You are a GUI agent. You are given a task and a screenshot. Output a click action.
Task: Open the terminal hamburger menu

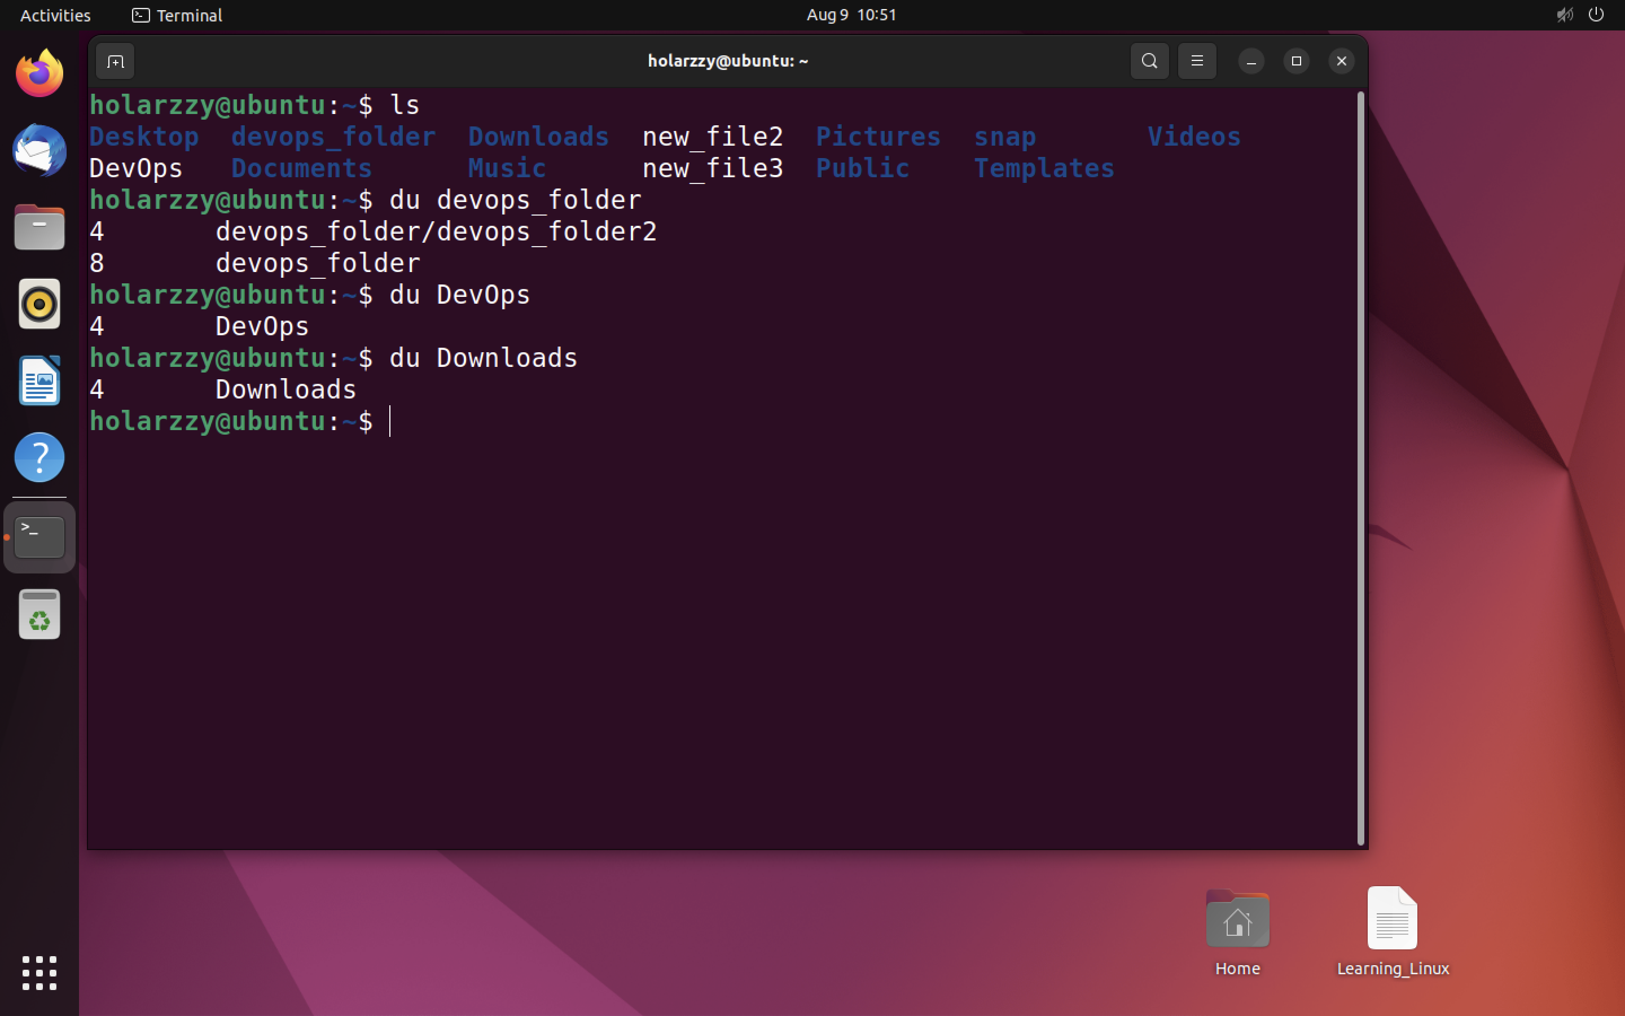[x=1197, y=60]
